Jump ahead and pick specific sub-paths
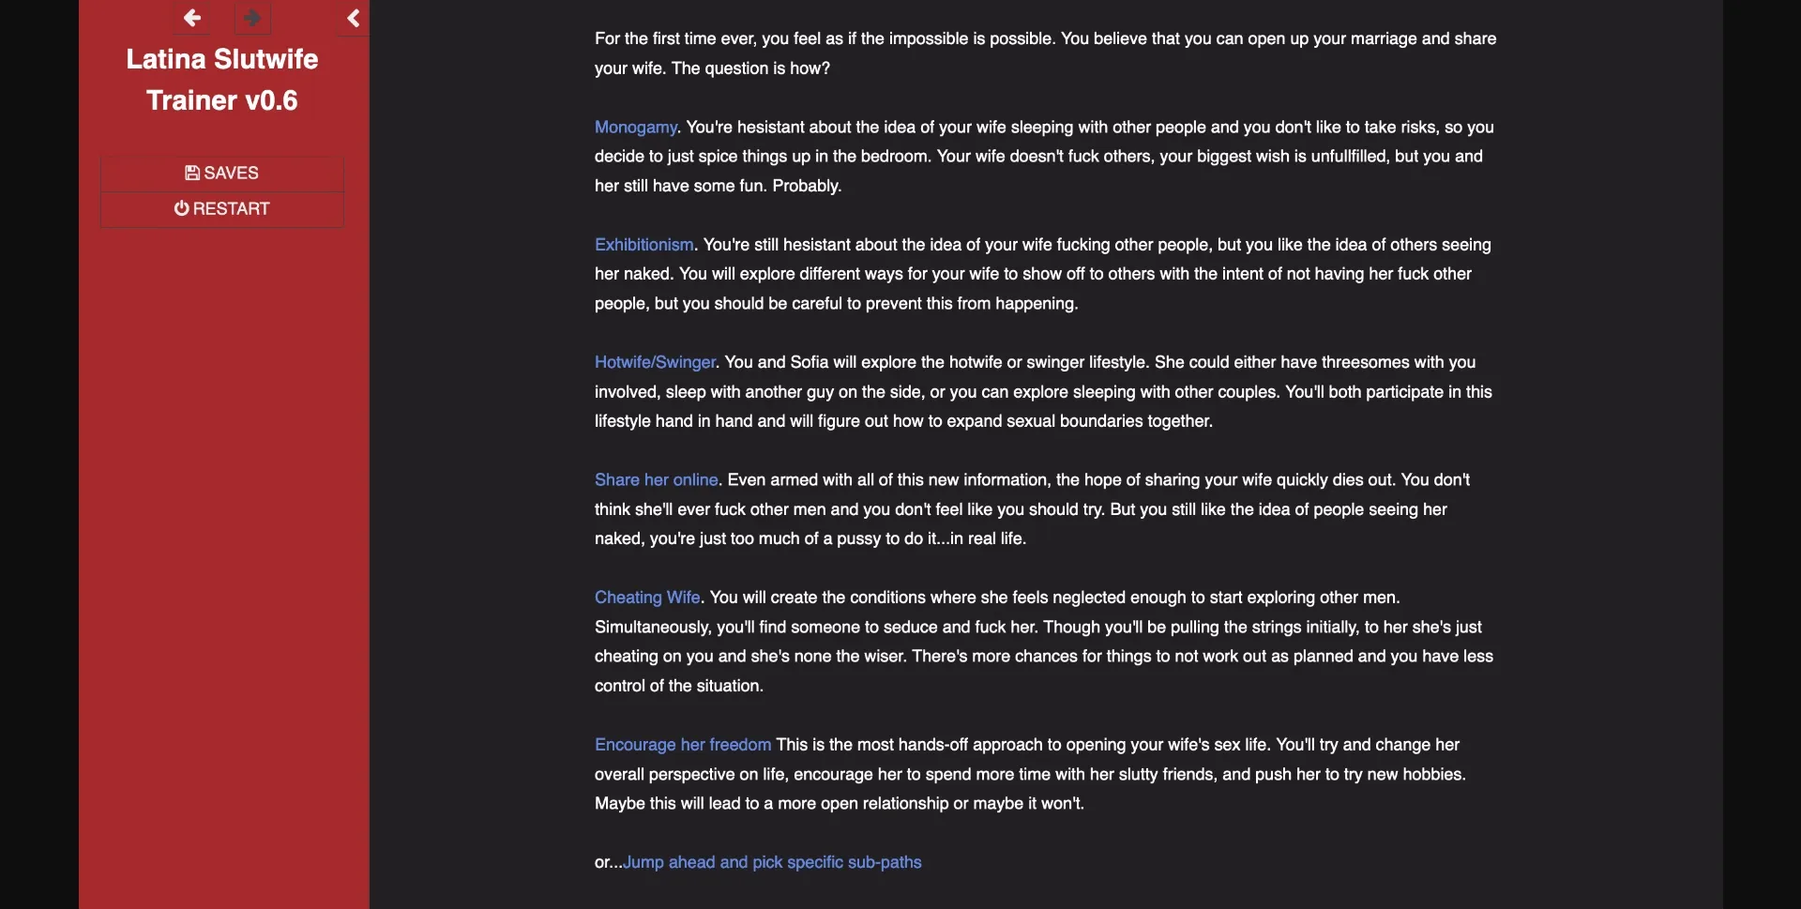Image resolution: width=1801 pixels, height=909 pixels. 773,862
